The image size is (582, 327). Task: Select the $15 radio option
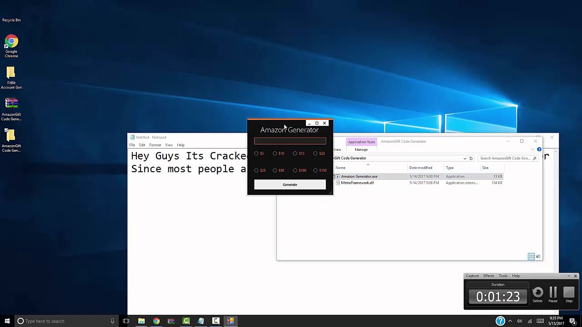pyautogui.click(x=299, y=154)
